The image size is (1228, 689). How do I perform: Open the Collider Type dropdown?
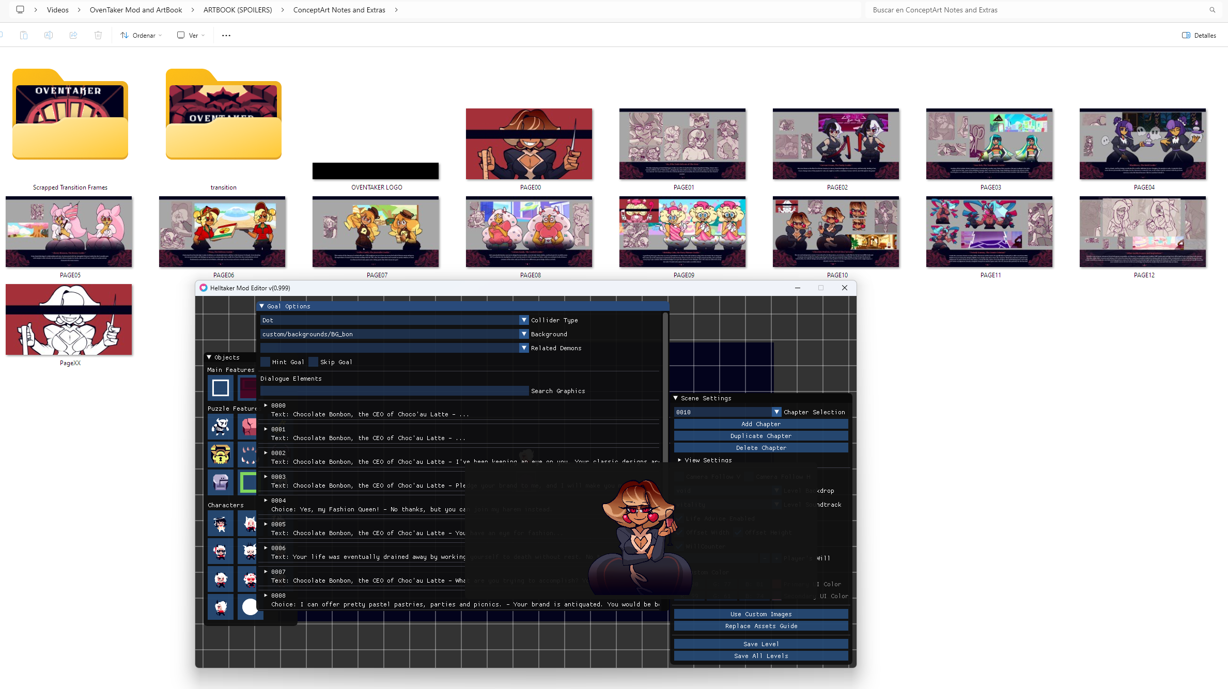[524, 320]
